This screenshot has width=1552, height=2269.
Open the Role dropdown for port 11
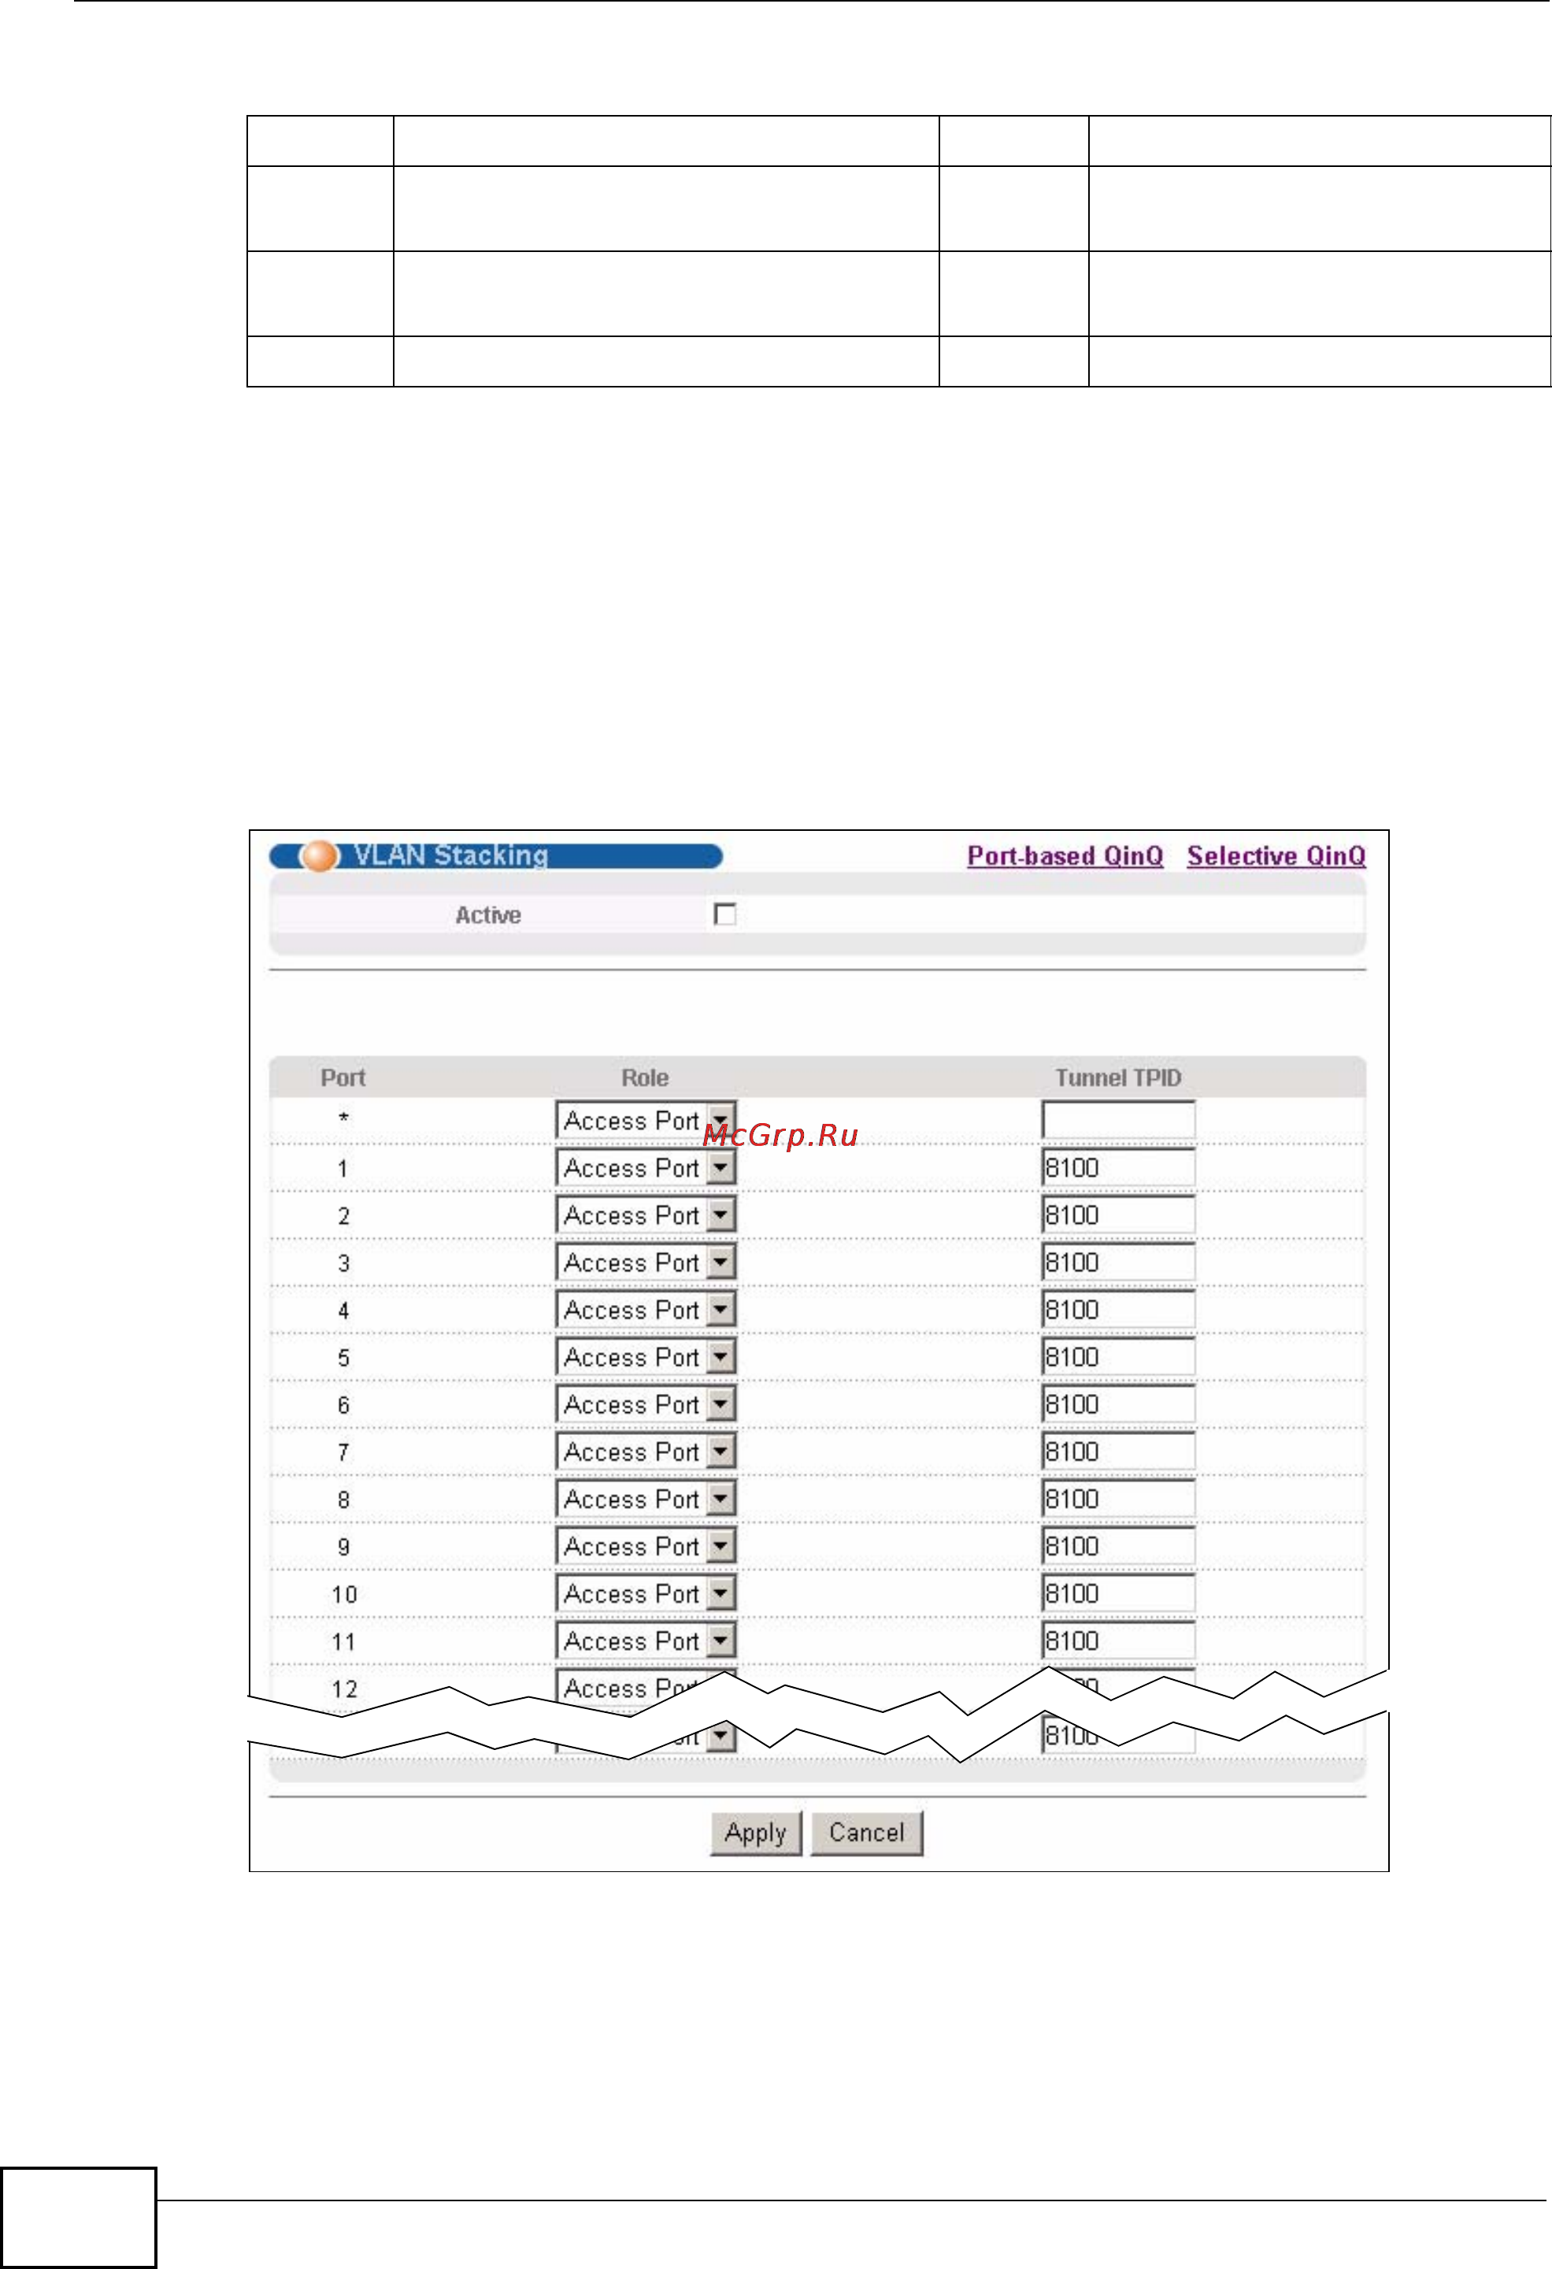point(646,1641)
